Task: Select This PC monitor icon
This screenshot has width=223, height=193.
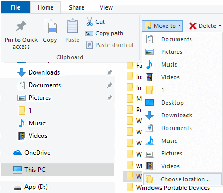Action: click(17, 170)
